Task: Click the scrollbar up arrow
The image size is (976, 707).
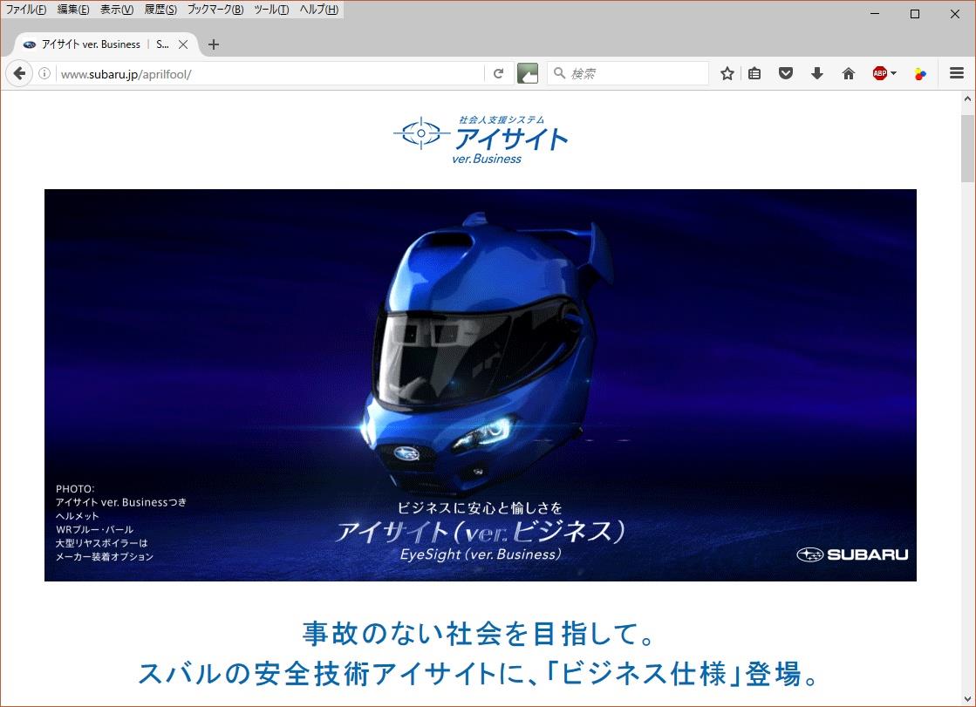Action: click(967, 99)
